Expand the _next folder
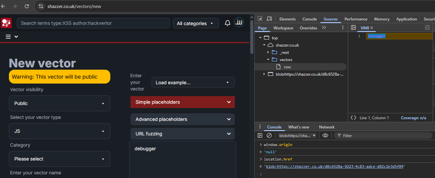 click(x=268, y=53)
